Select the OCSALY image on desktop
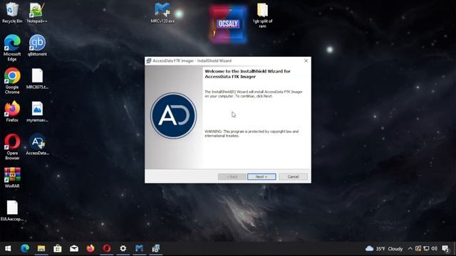The width and height of the screenshot is (456, 256). pos(228,24)
